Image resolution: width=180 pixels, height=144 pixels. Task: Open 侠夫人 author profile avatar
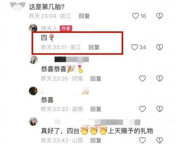coord(33,28)
